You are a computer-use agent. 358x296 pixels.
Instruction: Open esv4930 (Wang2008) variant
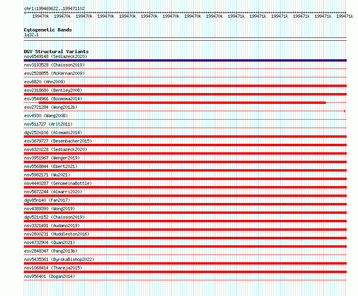[x=46, y=116]
